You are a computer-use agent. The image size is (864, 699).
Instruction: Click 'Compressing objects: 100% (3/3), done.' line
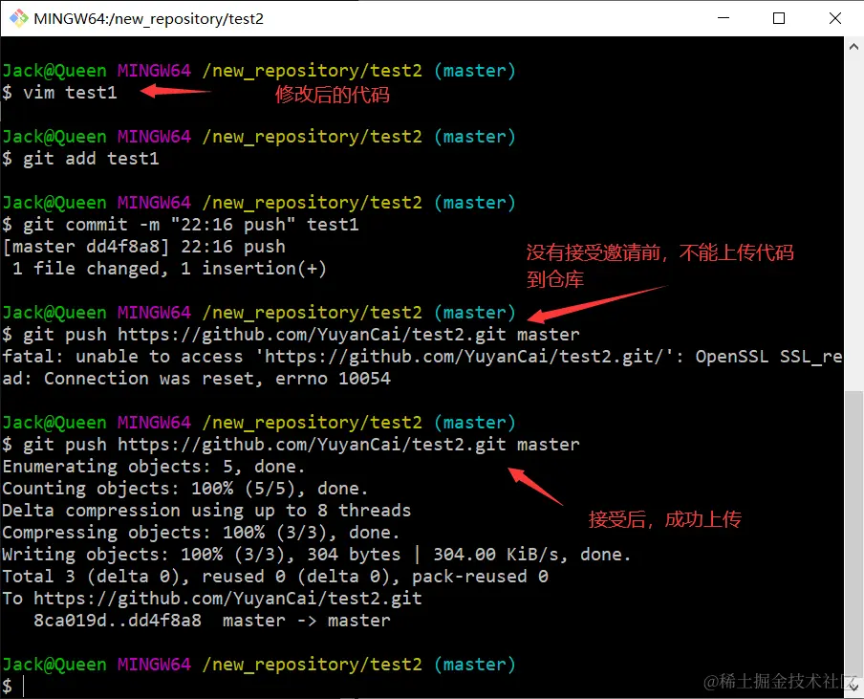[x=201, y=533]
